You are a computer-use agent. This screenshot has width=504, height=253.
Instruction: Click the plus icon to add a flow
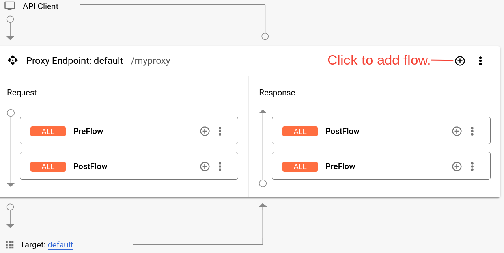[460, 61]
